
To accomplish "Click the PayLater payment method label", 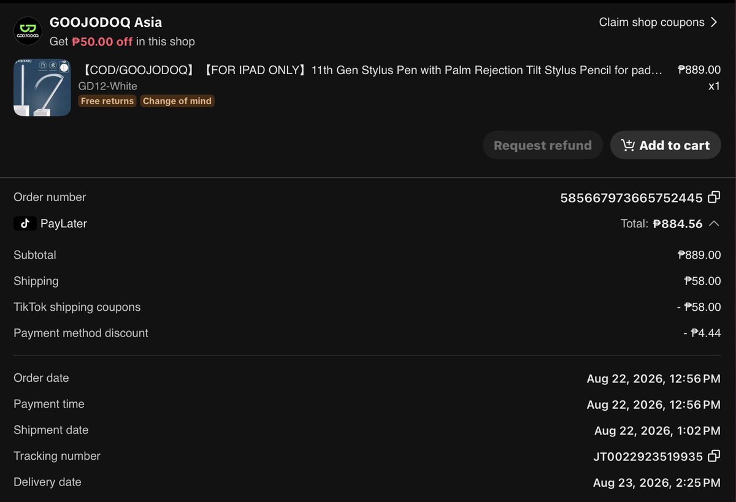I will point(64,224).
